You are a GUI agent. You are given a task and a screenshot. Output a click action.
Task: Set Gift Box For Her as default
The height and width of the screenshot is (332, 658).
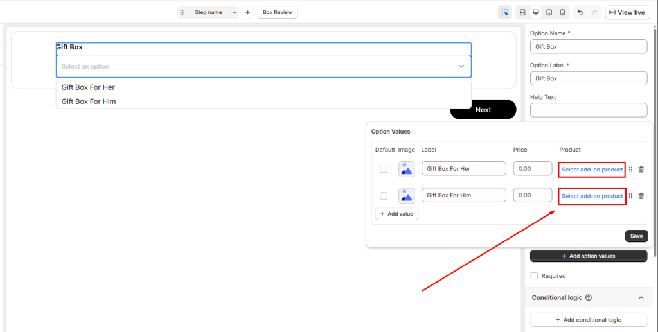click(384, 170)
